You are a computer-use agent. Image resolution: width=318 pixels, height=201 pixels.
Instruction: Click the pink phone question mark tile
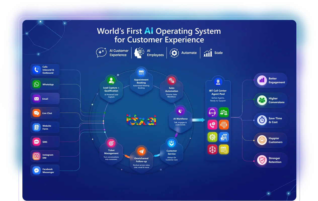point(212,125)
